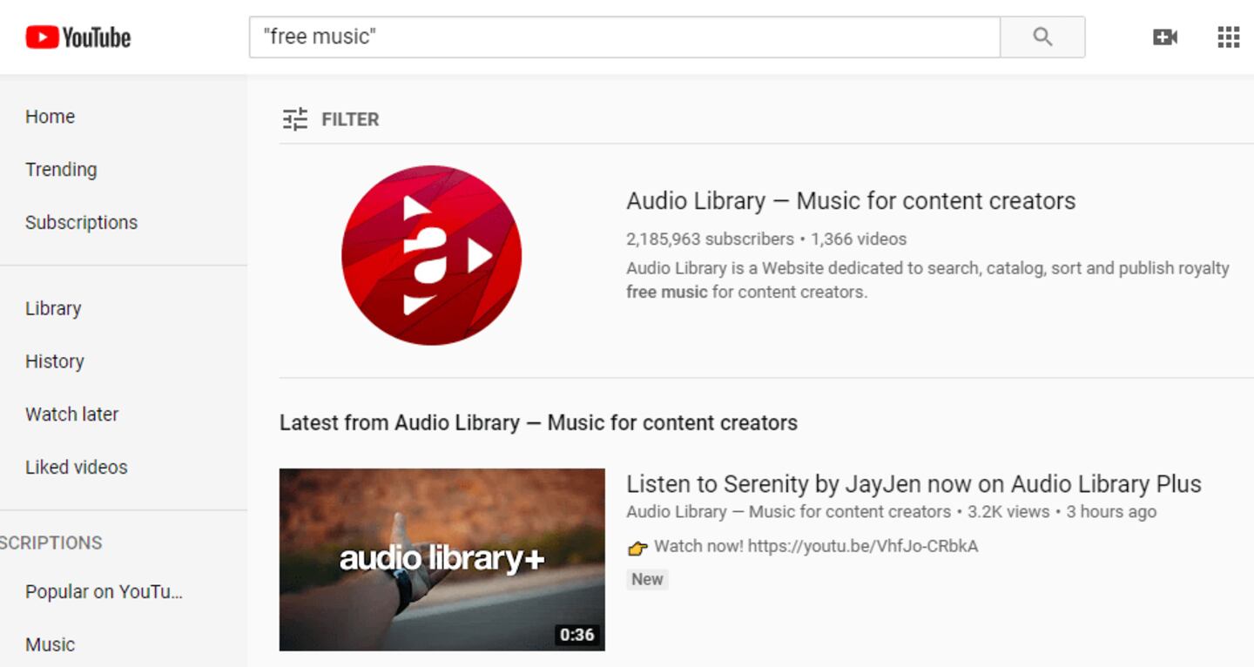The height and width of the screenshot is (667, 1254).
Task: Open Library from the sidebar
Action: coord(53,308)
